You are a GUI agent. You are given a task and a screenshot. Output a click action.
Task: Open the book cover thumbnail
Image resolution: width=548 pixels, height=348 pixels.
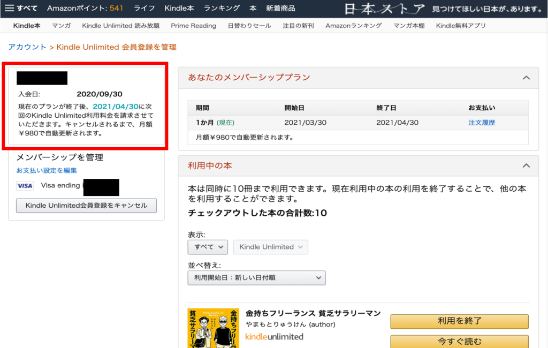(213, 328)
